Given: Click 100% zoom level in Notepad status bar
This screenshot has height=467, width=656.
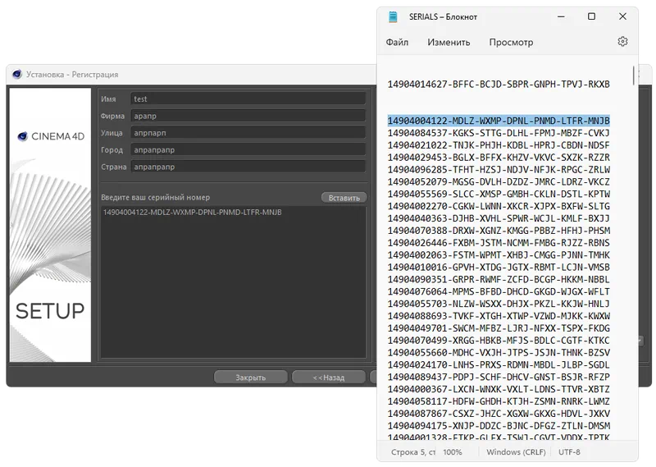Looking at the screenshot, I should (x=453, y=452).
